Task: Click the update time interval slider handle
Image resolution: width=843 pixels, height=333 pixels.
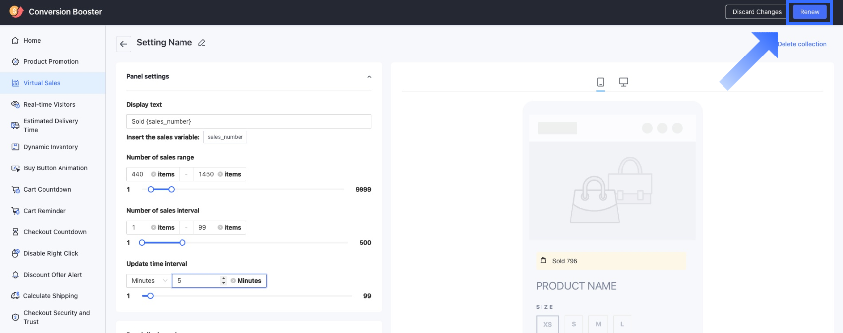Action: tap(150, 296)
